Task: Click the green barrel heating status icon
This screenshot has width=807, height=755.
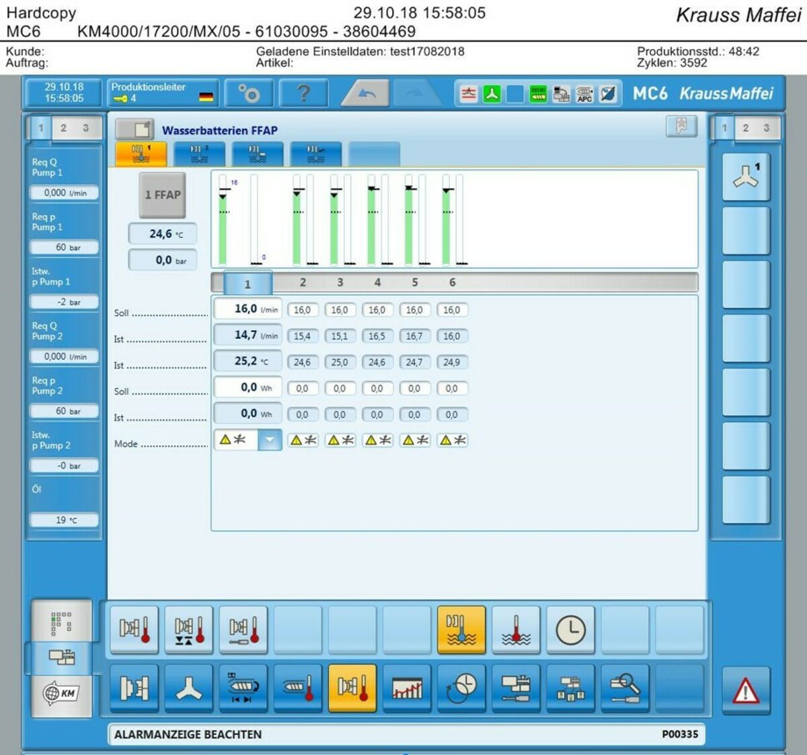Action: (x=538, y=94)
